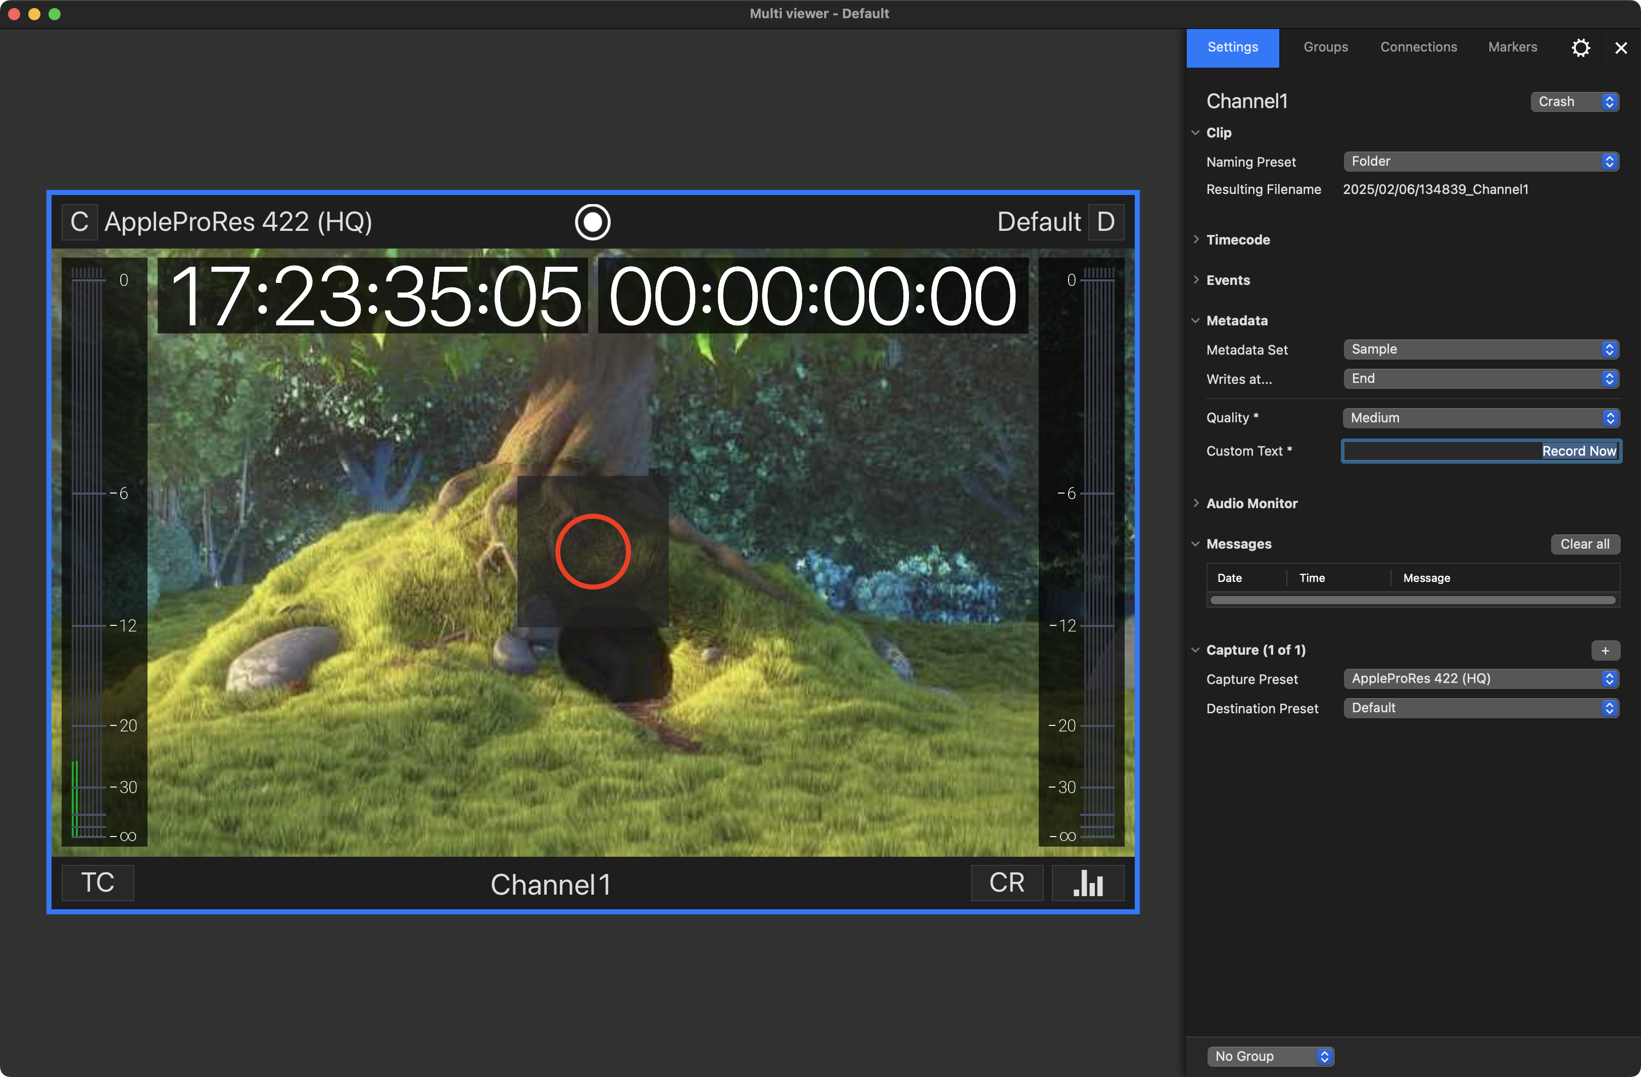This screenshot has height=1077, width=1641.
Task: Open the Capture Preset dropdown
Action: pyautogui.click(x=1481, y=679)
